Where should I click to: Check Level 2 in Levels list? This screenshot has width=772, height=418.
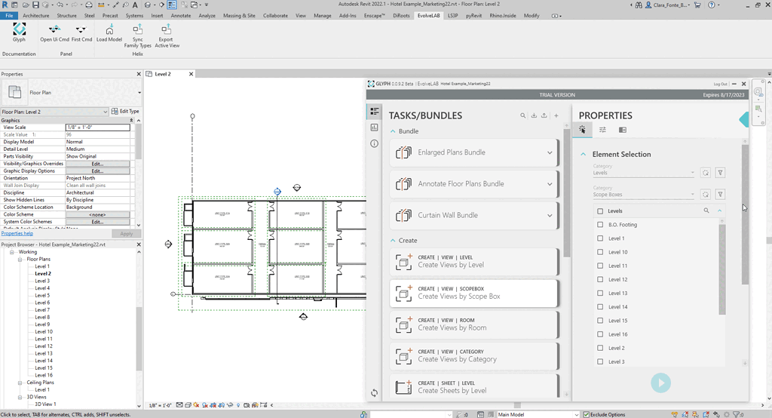[599, 348]
